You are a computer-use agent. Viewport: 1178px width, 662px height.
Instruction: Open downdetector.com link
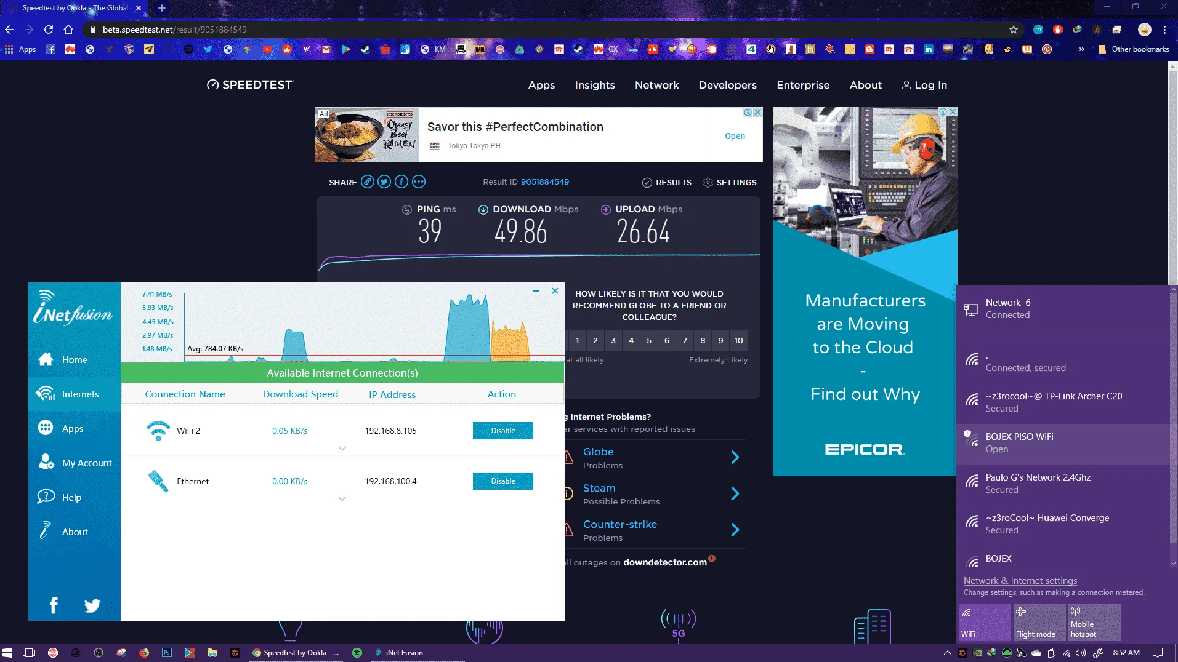coord(665,562)
